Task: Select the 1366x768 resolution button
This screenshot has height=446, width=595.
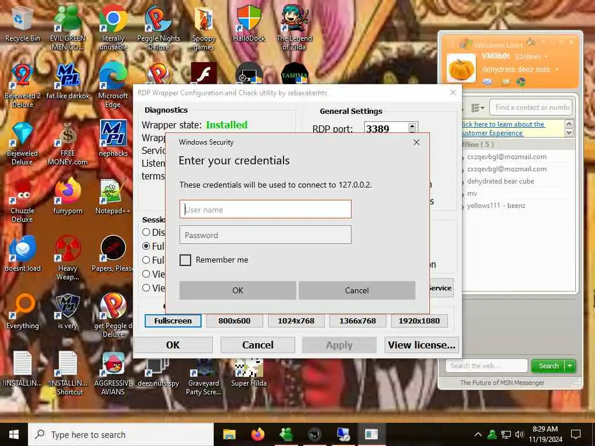Action: coord(357,321)
